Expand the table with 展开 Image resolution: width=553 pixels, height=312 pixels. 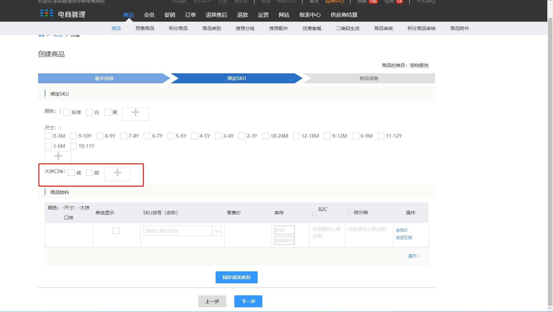[x=413, y=256]
